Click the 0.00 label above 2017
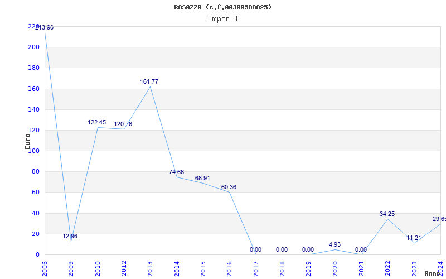Viewport: 446px width, 279px height. (x=255, y=249)
